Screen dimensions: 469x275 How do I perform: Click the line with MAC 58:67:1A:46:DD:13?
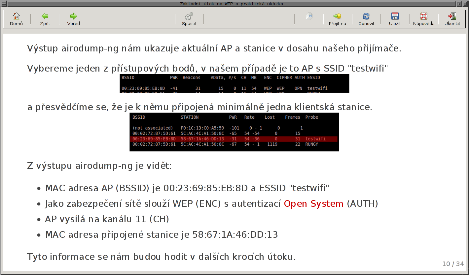point(162,235)
